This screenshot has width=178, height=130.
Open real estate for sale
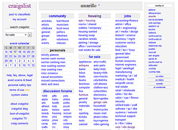[x=89, y=50]
